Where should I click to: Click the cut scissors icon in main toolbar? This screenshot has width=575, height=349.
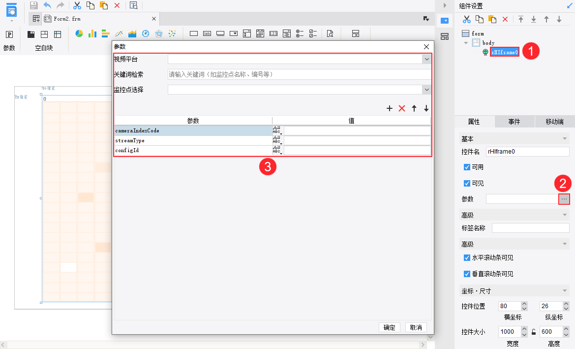(x=77, y=5)
